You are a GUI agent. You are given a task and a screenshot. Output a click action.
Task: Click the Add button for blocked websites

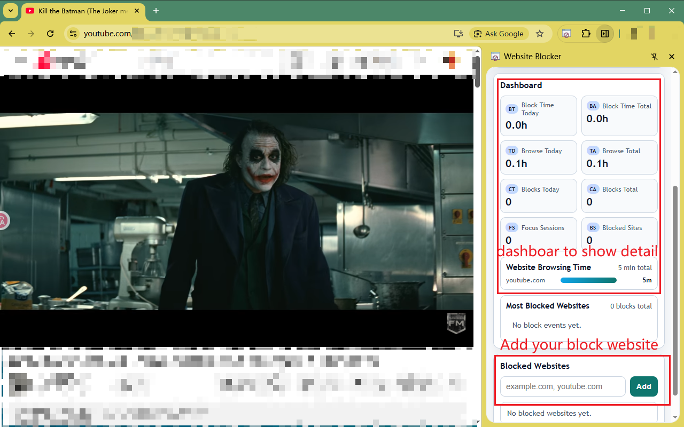pos(643,386)
